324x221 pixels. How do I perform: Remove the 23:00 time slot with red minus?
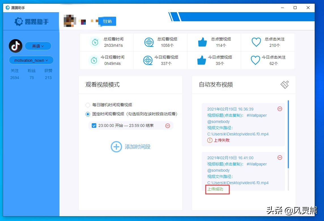pyautogui.click(x=168, y=126)
